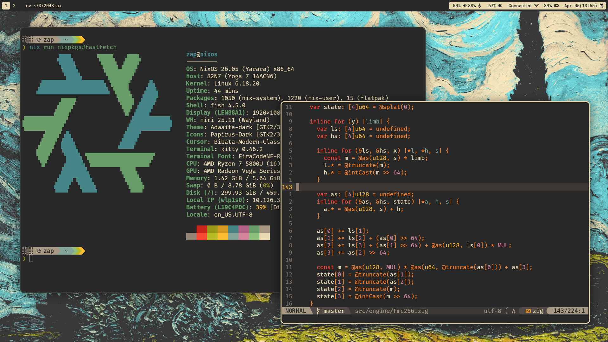
Task: Click the state[2] = @truncate(m) line
Action: click(358, 289)
